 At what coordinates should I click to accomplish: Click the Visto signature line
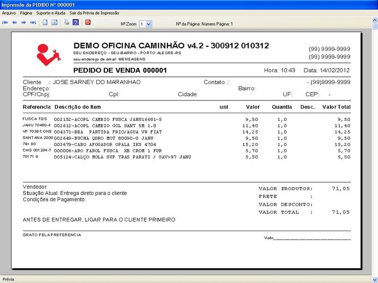[312, 239]
